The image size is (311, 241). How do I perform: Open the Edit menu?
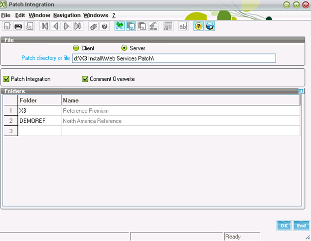click(20, 15)
